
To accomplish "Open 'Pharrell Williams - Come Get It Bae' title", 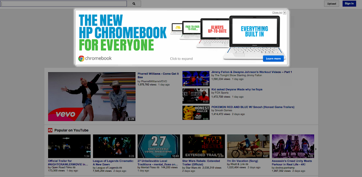I will tap(158, 75).
